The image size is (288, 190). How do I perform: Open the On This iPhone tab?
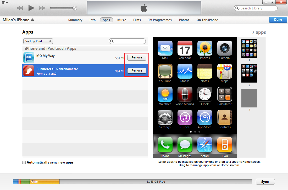pyautogui.click(x=207, y=20)
